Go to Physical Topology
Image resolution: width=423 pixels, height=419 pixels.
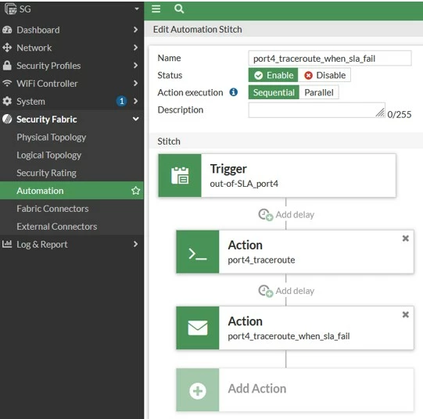point(52,138)
